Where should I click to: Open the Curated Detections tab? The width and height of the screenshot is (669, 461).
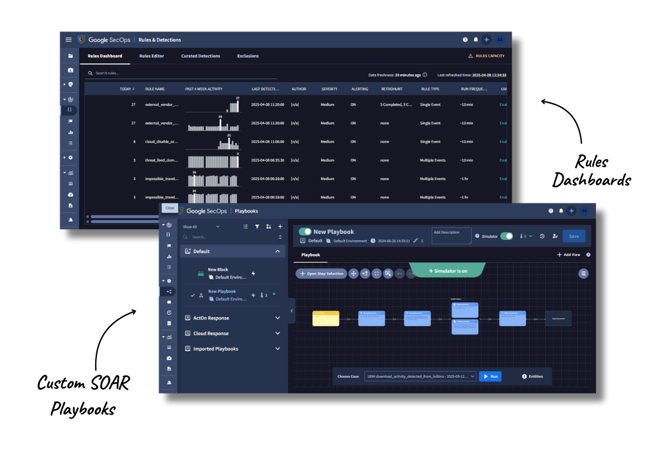pos(200,56)
